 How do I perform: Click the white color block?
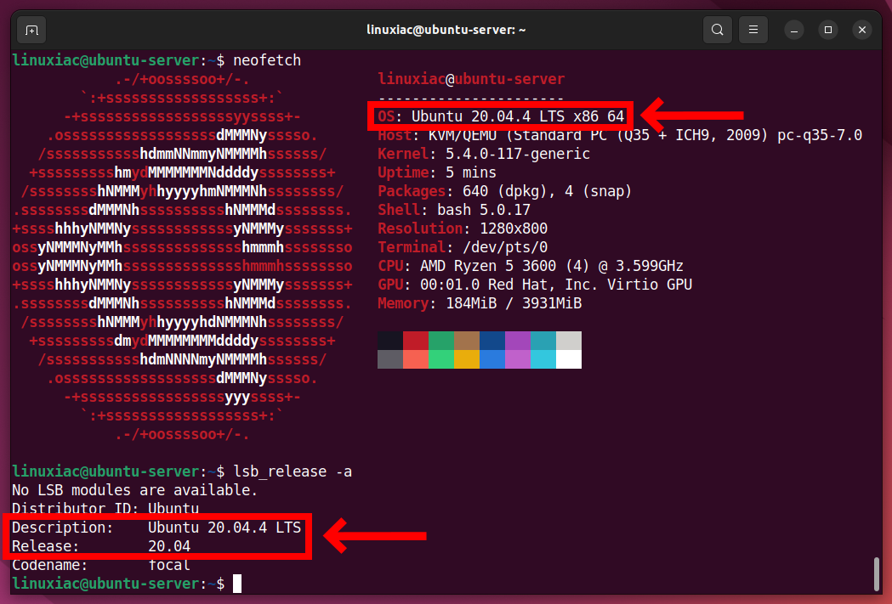[569, 359]
